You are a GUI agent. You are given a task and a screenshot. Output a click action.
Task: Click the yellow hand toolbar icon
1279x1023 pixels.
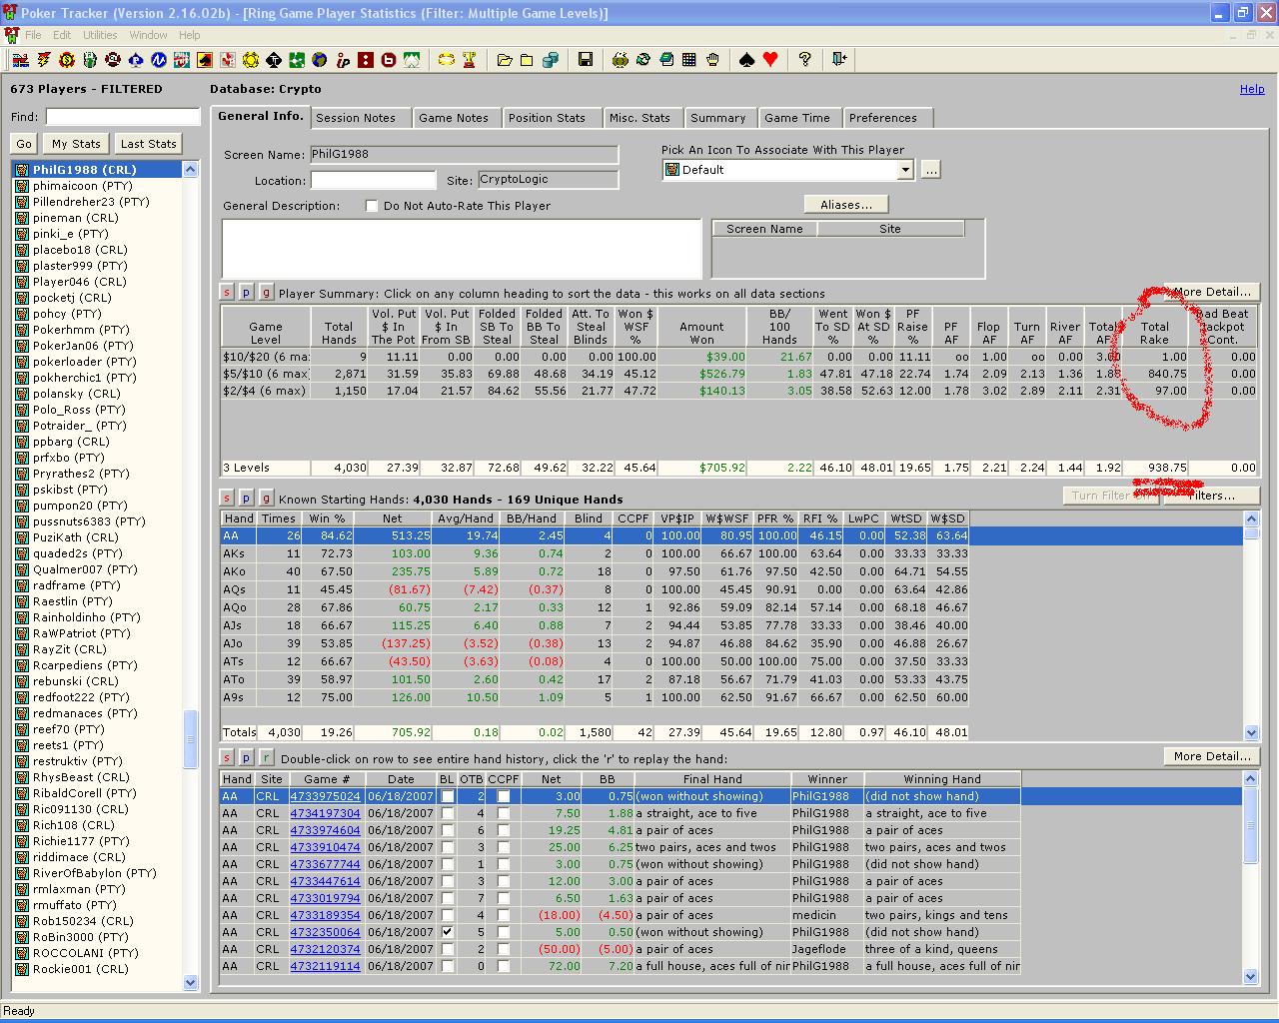[x=713, y=60]
